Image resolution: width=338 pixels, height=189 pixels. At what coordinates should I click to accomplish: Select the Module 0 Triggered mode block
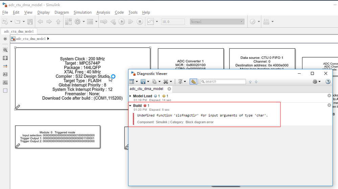click(58, 137)
